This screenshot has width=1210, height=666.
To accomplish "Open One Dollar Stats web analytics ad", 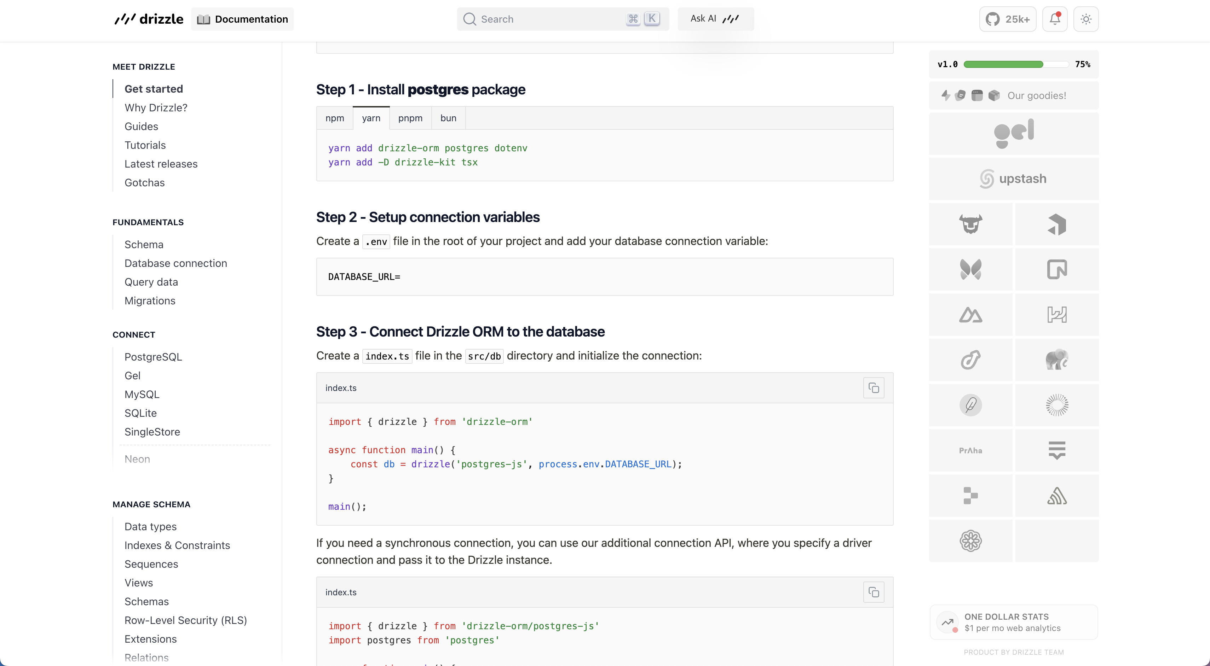I will click(x=1014, y=623).
